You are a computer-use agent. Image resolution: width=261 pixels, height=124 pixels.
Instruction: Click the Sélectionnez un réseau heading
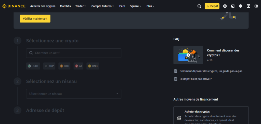point(51,81)
